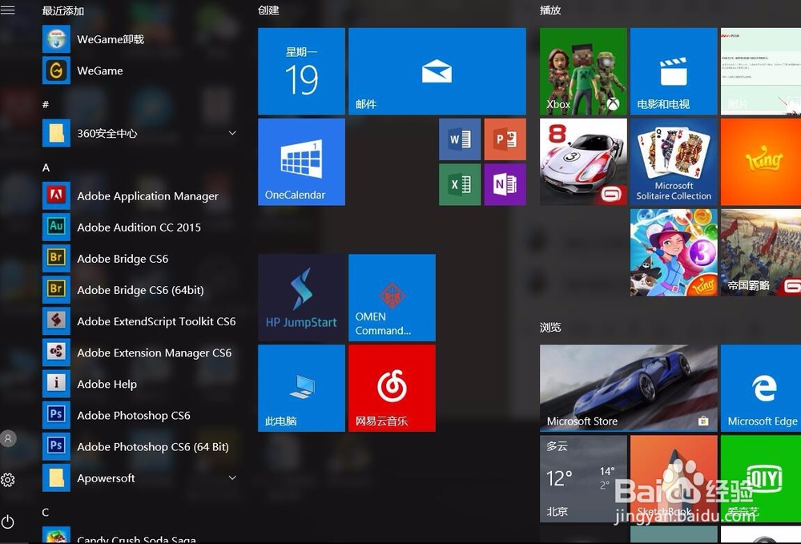Launch WeGame app

coord(140,71)
